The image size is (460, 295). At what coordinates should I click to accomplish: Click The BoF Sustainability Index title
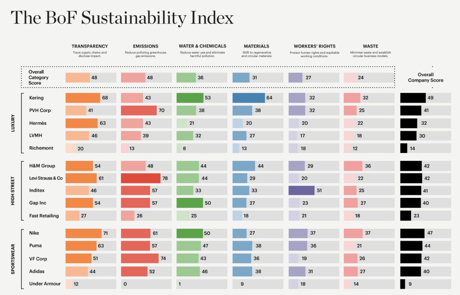click(122, 18)
